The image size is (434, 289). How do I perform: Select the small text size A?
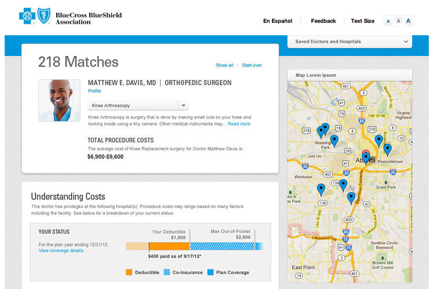tap(388, 21)
